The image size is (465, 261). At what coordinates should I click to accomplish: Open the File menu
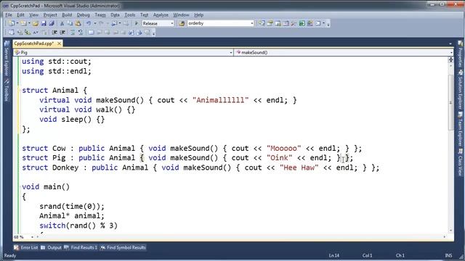tap(9, 14)
